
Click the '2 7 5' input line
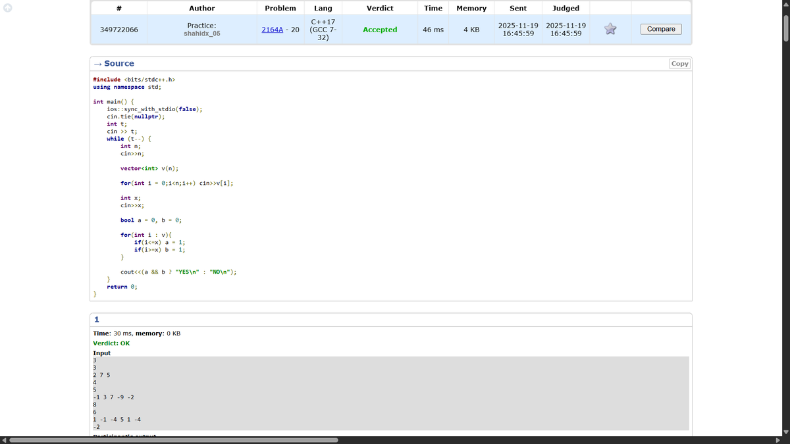click(x=101, y=375)
